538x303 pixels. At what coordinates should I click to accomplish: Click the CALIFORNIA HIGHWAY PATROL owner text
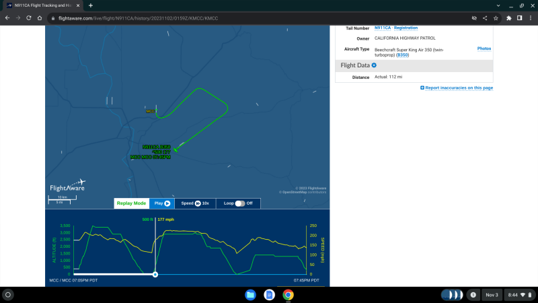[405, 38]
